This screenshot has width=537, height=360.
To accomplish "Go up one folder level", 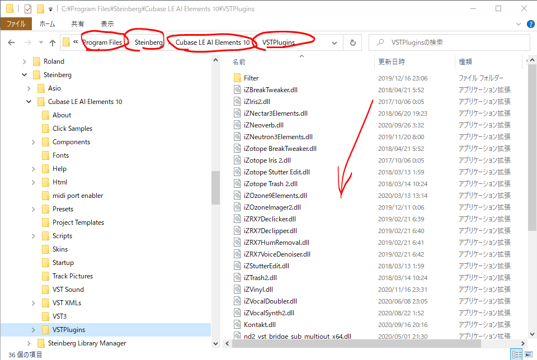I will (x=53, y=42).
